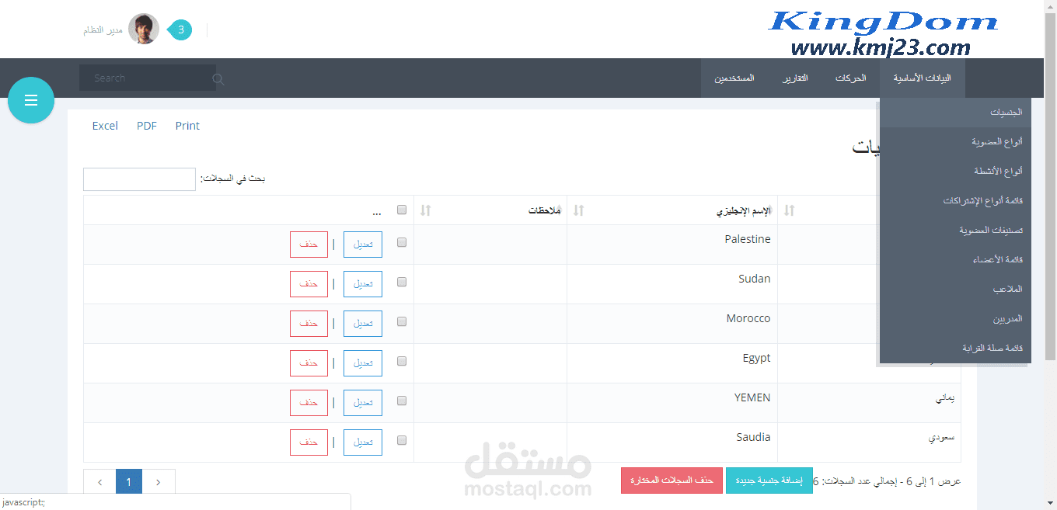
Task: Sort by the الإسم الإنجليزي column arrows
Action: coord(578,210)
